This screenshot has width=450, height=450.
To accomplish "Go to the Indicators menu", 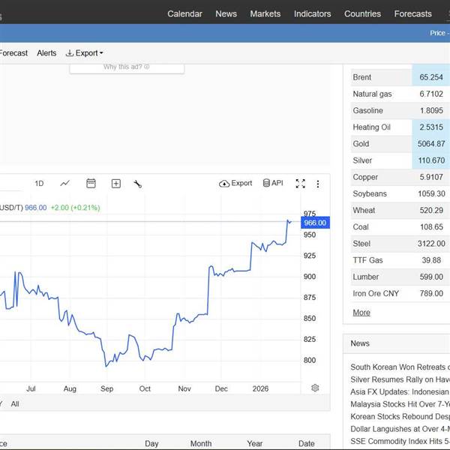I will tap(312, 13).
